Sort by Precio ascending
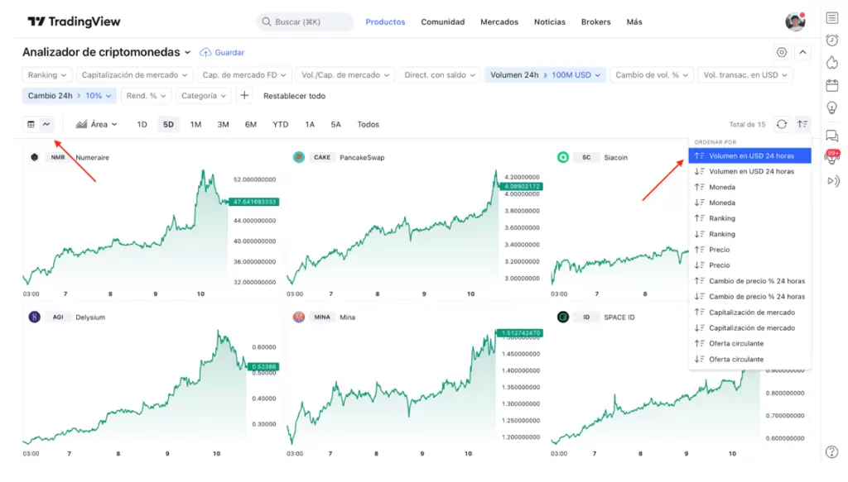This screenshot has width=848, height=482. (749, 250)
